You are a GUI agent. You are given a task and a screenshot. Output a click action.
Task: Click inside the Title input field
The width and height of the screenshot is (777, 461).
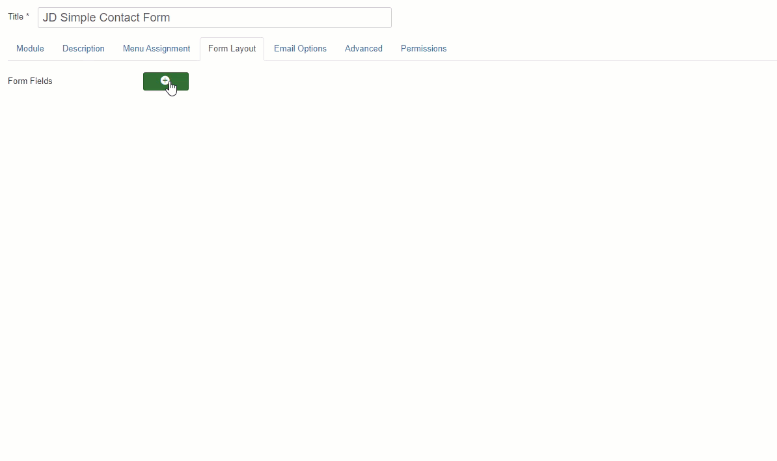click(x=215, y=18)
